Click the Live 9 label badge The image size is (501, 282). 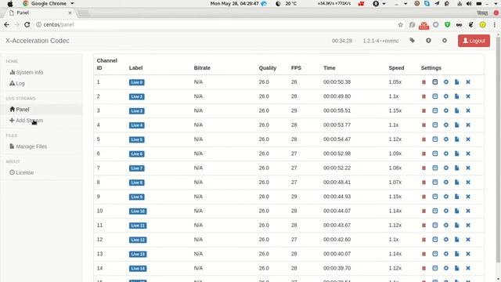pyautogui.click(x=137, y=197)
